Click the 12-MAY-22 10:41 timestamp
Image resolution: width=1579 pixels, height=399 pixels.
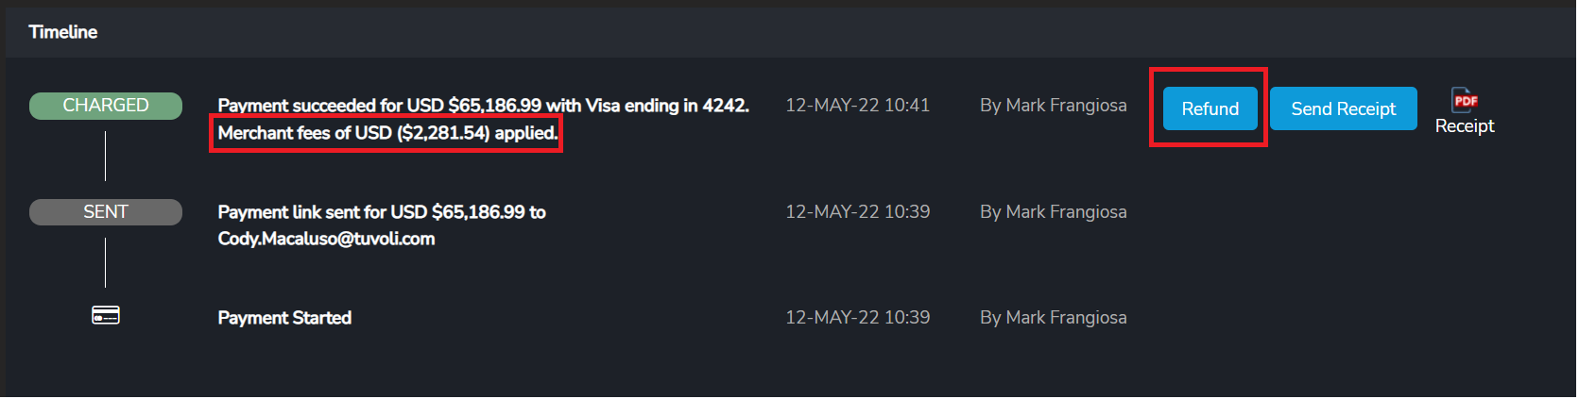coord(857,106)
